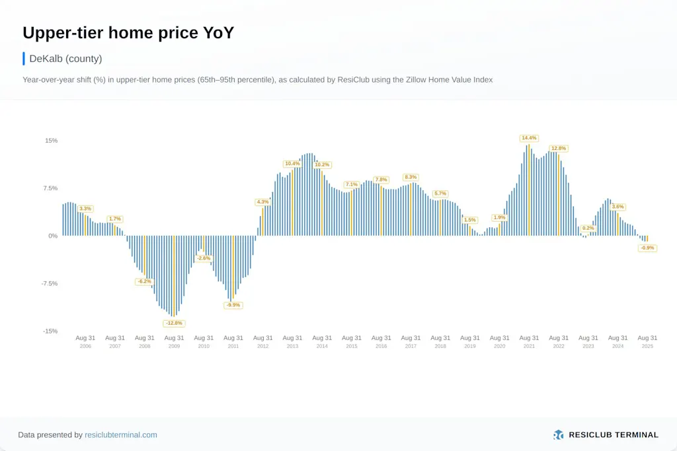Click the -0.9% latest data label
This screenshot has width=677, height=451.
(x=647, y=248)
